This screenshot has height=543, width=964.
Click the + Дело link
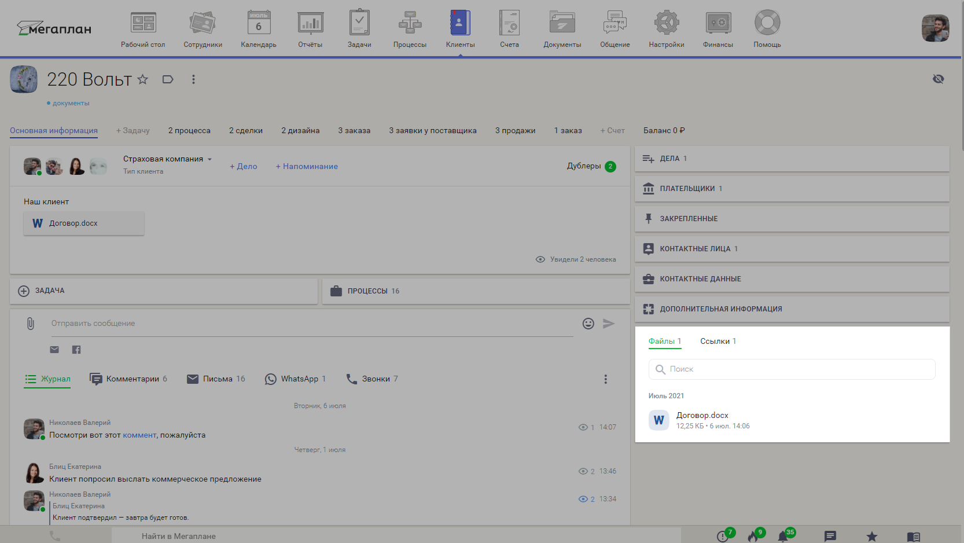point(244,166)
